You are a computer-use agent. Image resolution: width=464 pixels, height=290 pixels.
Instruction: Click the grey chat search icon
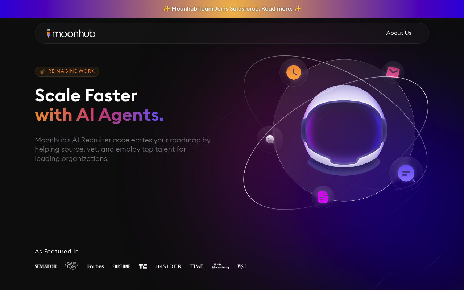270,139
